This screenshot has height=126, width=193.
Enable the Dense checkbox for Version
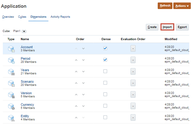[x=105, y=94]
